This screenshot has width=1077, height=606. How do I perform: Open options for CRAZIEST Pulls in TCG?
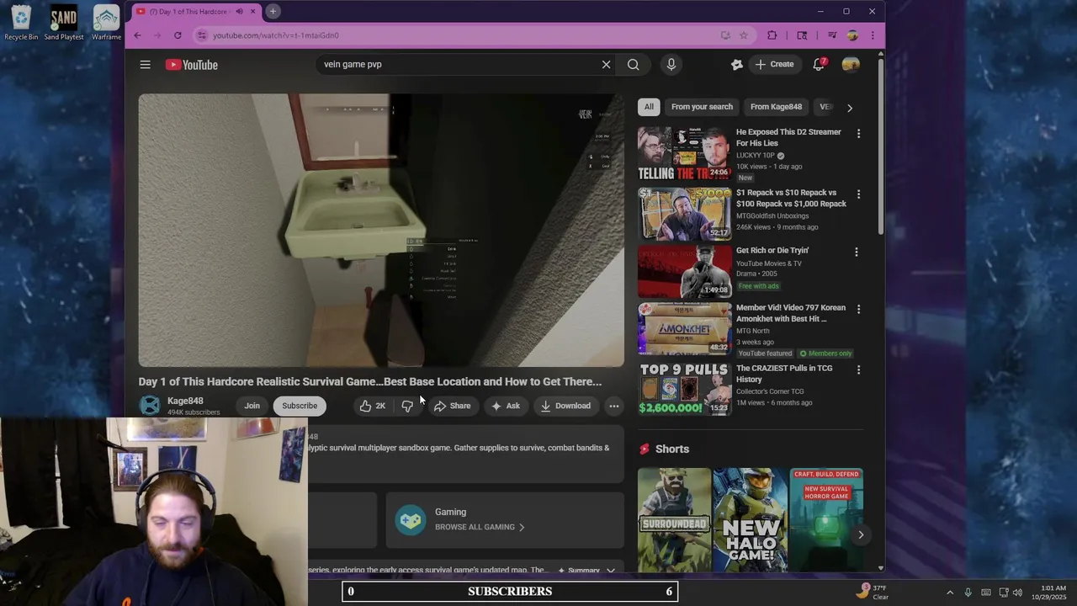pyautogui.click(x=858, y=370)
